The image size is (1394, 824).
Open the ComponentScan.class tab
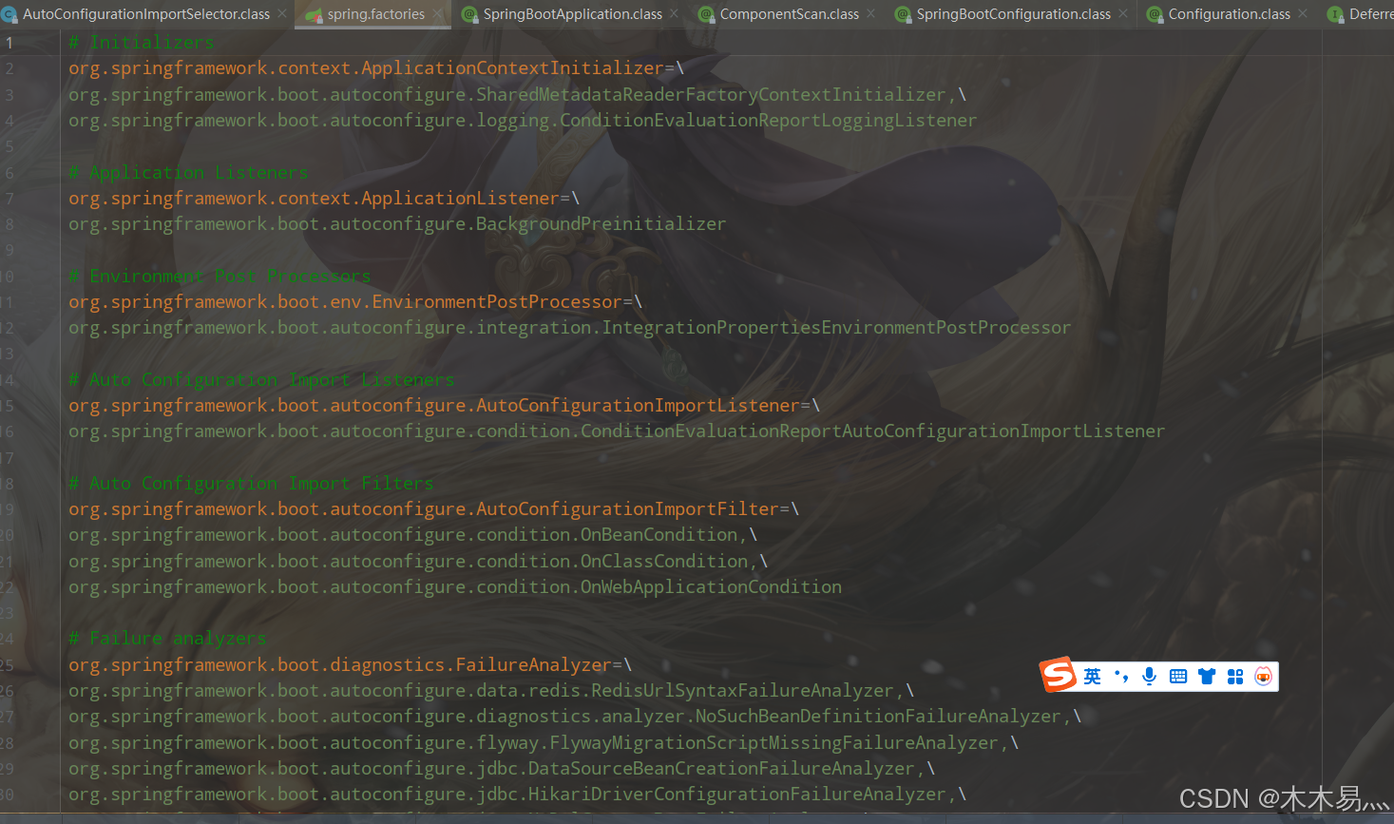tap(790, 14)
